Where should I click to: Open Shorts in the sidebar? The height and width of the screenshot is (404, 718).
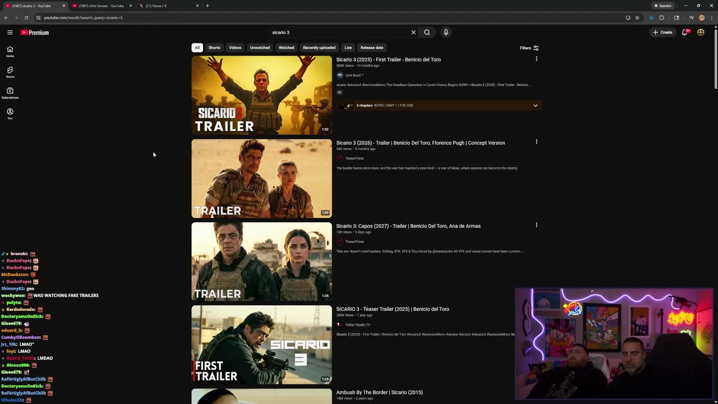click(10, 72)
